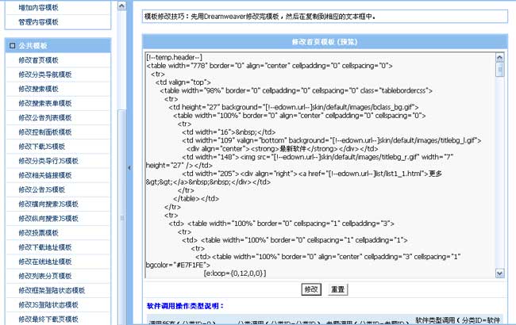This screenshot has width=516, height=325.
Task: Select 修改下载地址模板
Action: click(44, 247)
